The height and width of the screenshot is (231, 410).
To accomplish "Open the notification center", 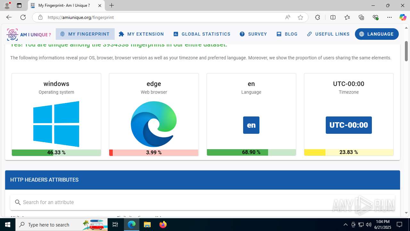I will coord(399,225).
